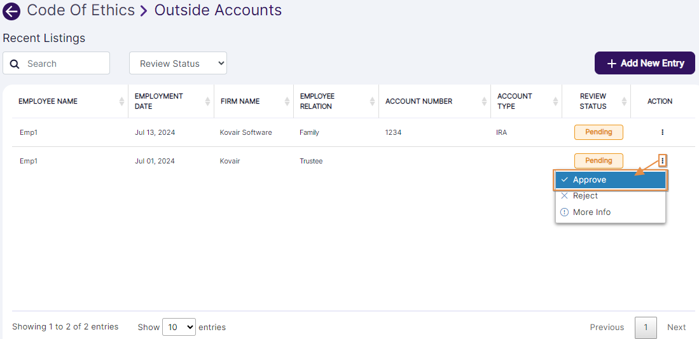Choose Approve from the action menu
This screenshot has width=699, height=339.
[x=610, y=180]
